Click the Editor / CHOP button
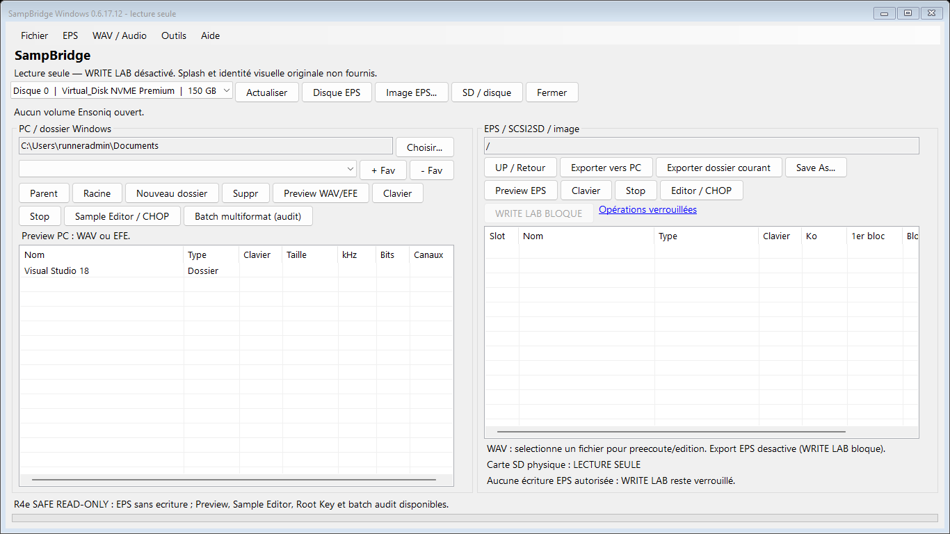Viewport: 950px width, 534px height. coord(701,191)
